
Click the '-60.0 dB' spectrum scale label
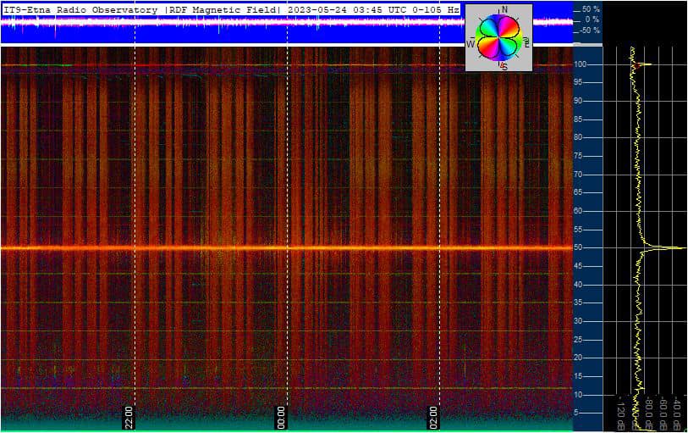[x=663, y=414]
